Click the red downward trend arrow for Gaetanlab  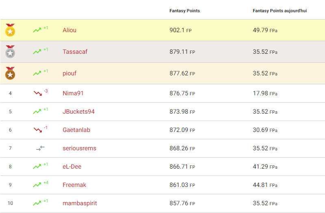point(38,130)
